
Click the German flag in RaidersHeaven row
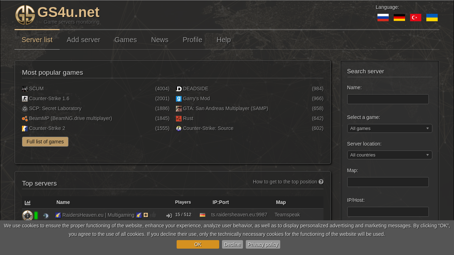tap(203, 215)
